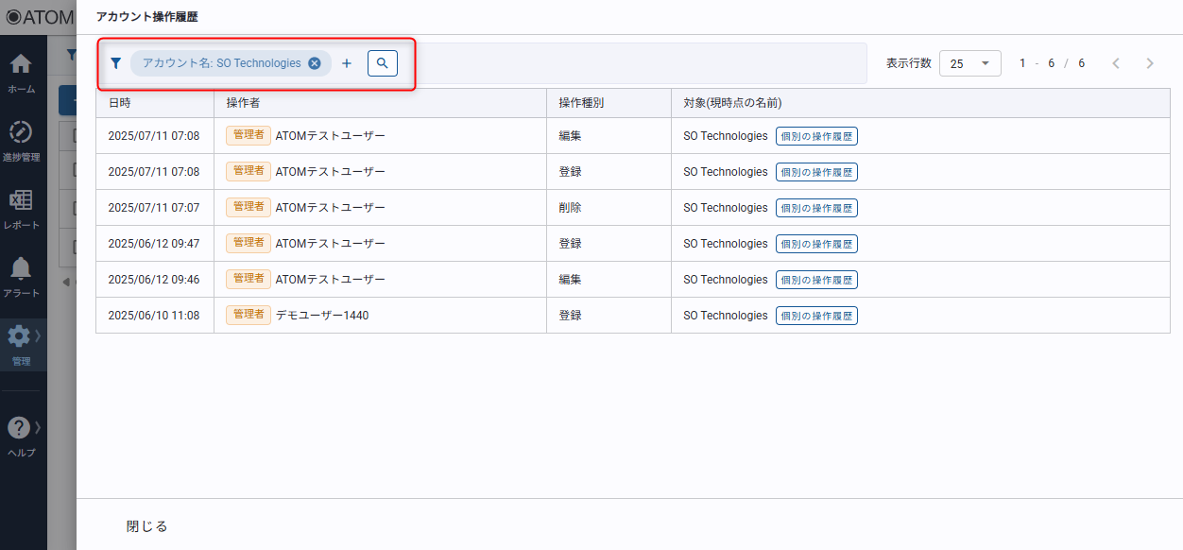Click the 閉じる button to close the dialog

(x=147, y=526)
